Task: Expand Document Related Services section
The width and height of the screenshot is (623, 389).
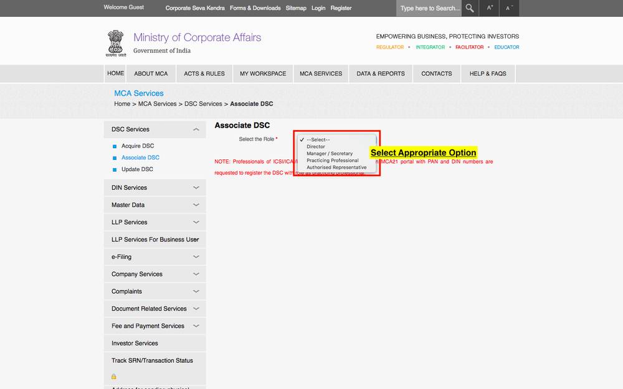Action: point(155,309)
